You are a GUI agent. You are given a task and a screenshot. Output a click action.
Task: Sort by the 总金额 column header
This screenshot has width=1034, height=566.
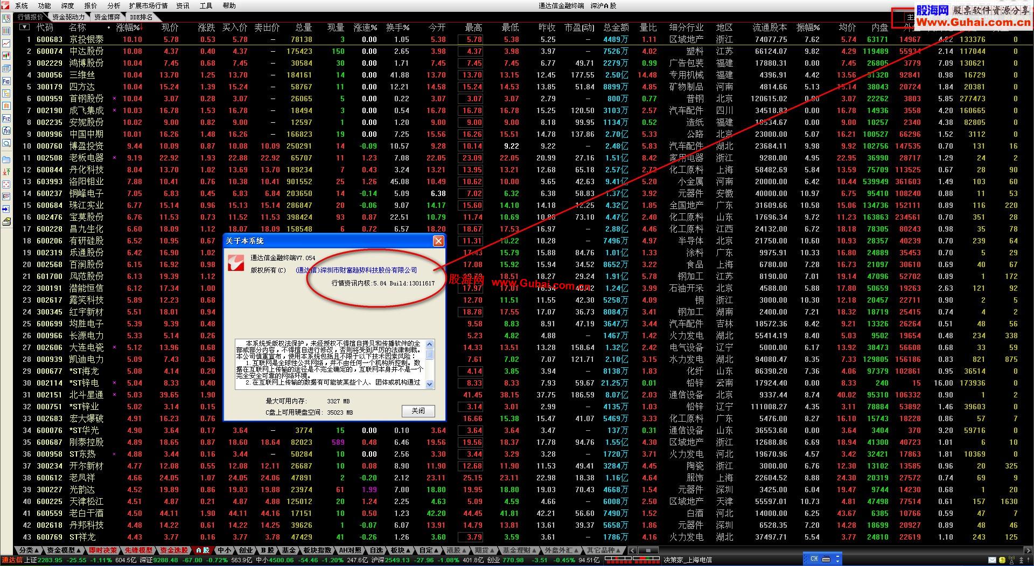point(616,27)
